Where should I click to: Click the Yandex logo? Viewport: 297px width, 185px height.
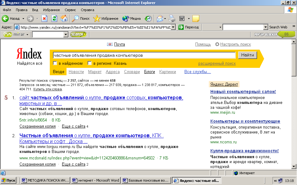(x=29, y=54)
